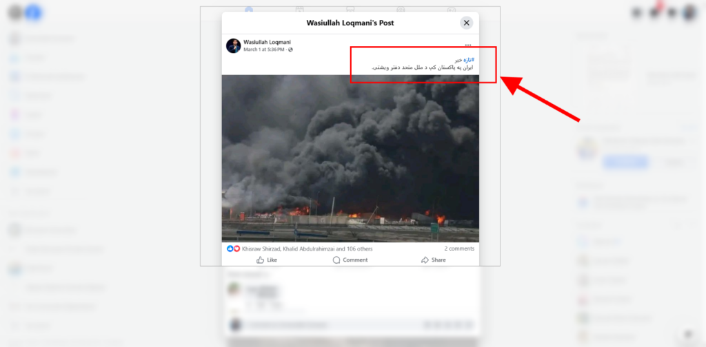Viewport: 706px width, 347px height.
Task: Click the Share arrow button
Action: [433, 260]
